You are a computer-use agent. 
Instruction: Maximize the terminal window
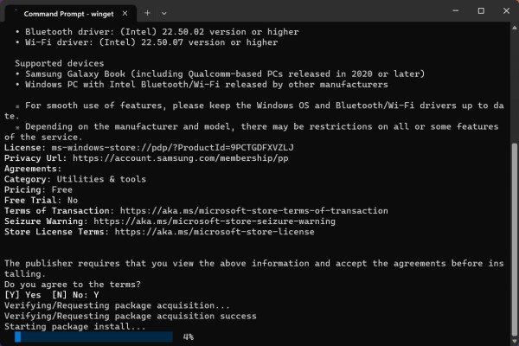480,13
